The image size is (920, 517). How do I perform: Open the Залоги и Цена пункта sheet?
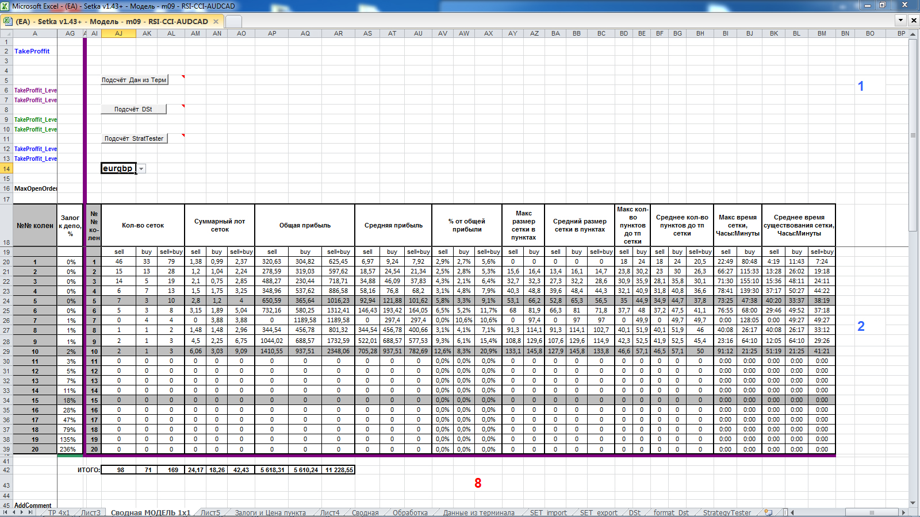(x=270, y=512)
